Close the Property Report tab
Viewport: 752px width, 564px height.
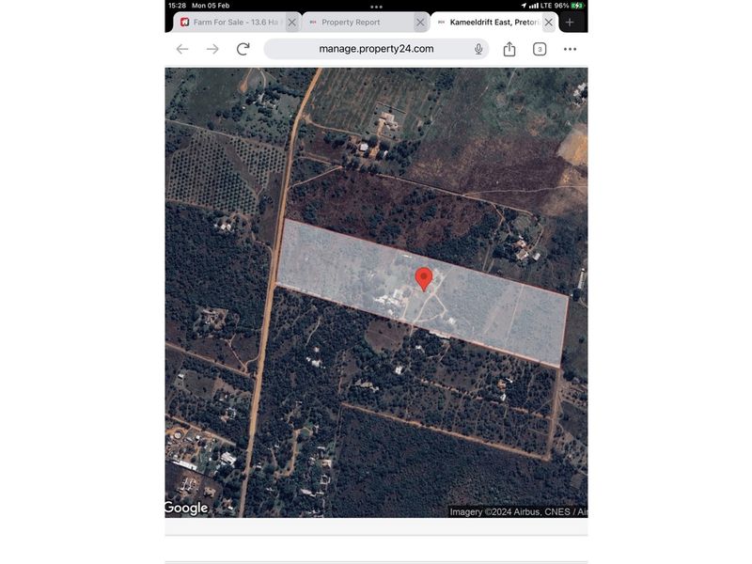pyautogui.click(x=420, y=22)
